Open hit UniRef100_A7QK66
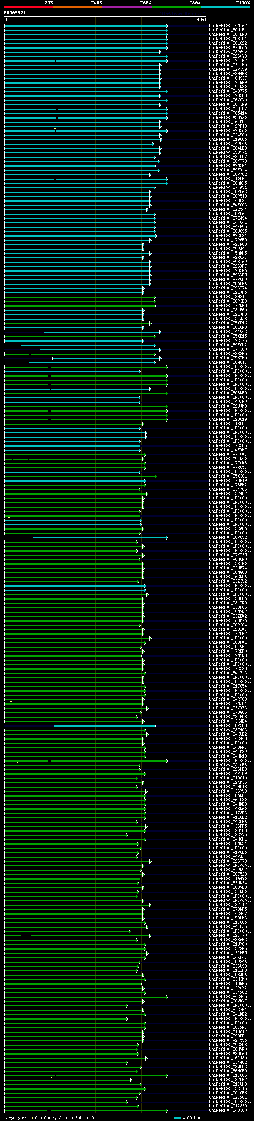Viewport: 254px width, 1121px height. [x=228, y=47]
